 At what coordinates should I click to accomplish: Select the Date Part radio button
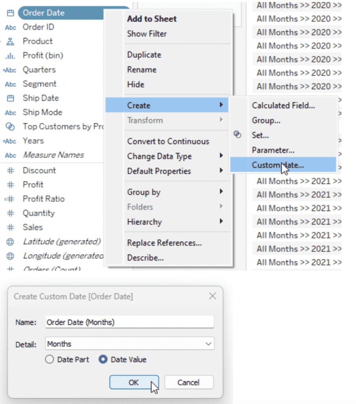click(49, 359)
